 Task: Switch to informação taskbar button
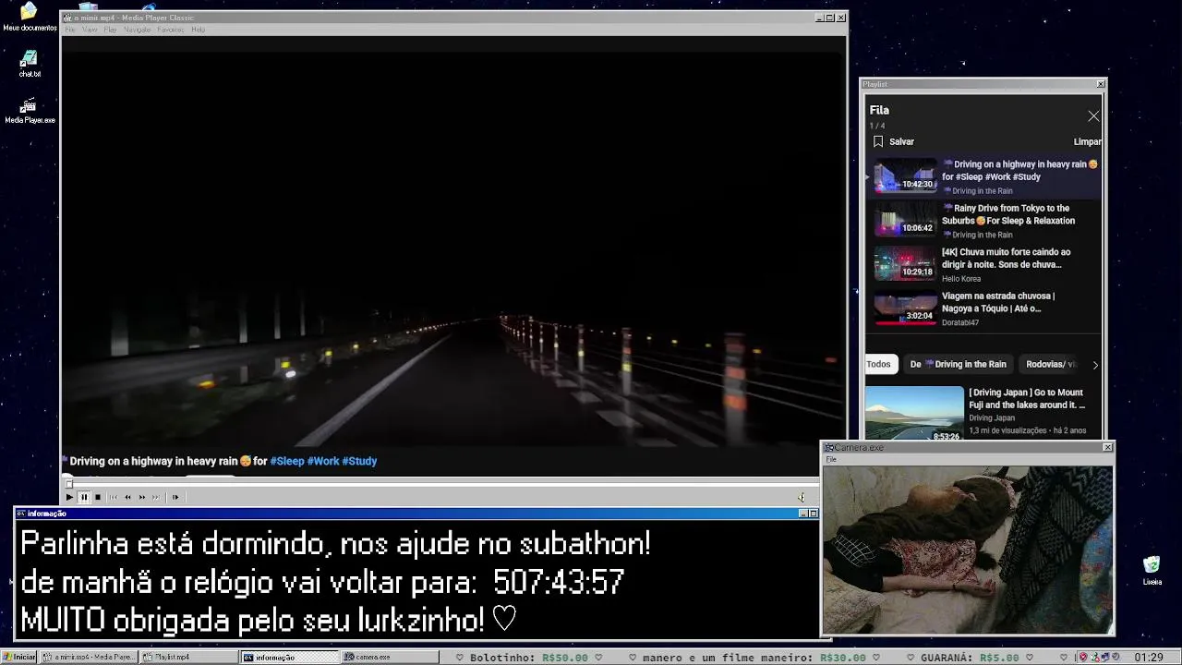(290, 657)
